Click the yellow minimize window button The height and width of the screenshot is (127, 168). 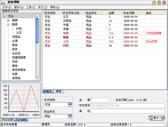click(x=154, y=3)
